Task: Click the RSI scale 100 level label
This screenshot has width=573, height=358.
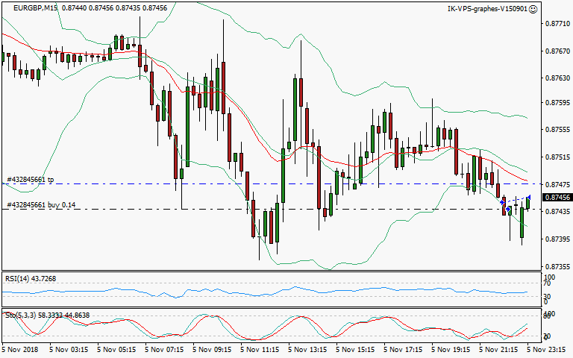Action: click(550, 278)
